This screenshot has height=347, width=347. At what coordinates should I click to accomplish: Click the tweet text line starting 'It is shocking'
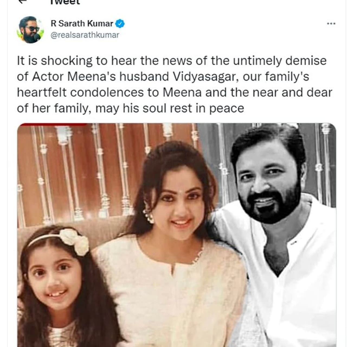(x=172, y=61)
